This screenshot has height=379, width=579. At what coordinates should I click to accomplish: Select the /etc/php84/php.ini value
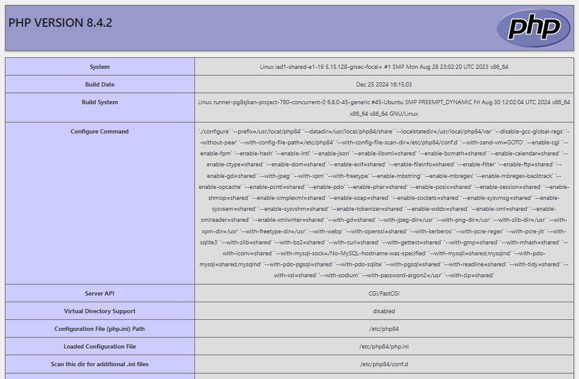click(x=384, y=347)
